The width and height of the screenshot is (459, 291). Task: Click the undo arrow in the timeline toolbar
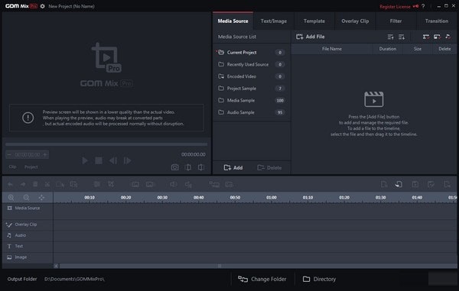coord(10,184)
